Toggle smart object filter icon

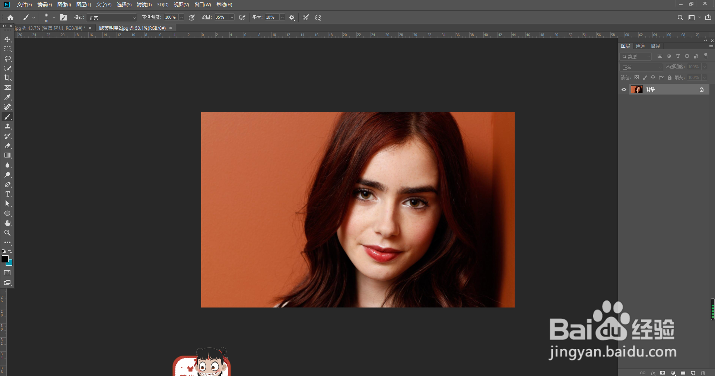pyautogui.click(x=696, y=56)
